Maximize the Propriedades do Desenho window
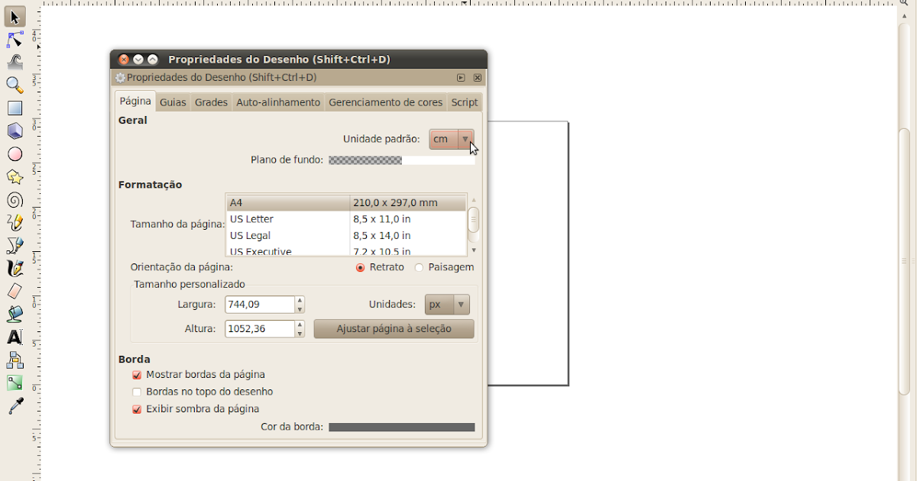 [x=153, y=59]
